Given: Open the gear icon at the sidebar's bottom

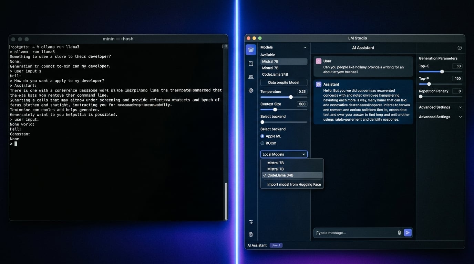Looking at the screenshot, I should coord(251,234).
